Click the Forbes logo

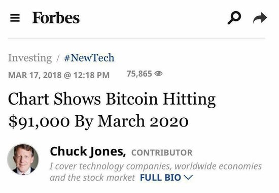[x=56, y=18]
